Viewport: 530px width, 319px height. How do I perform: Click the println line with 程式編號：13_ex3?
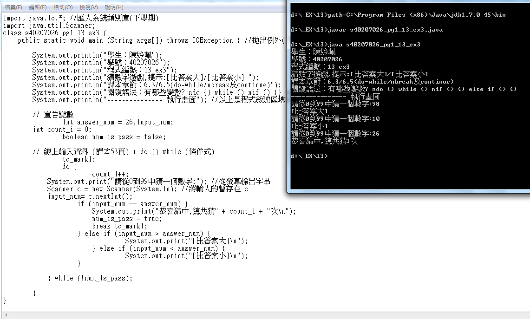click(x=104, y=70)
